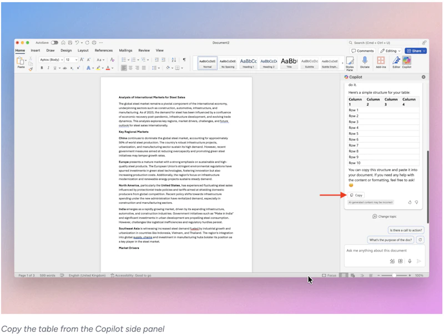
Task: Click Copy button in Copilot panel
Action: tap(356, 195)
